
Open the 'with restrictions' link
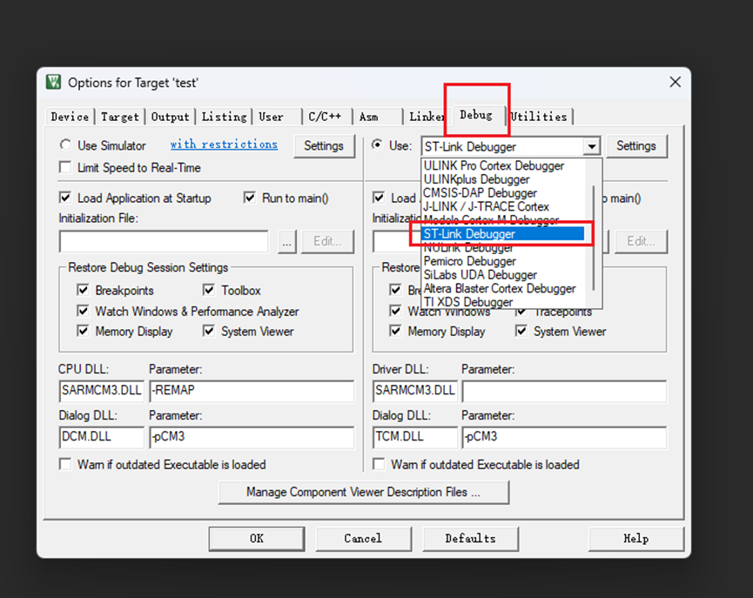click(224, 144)
